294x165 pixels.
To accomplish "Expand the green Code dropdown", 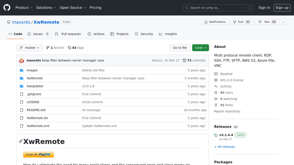I will (200, 48).
